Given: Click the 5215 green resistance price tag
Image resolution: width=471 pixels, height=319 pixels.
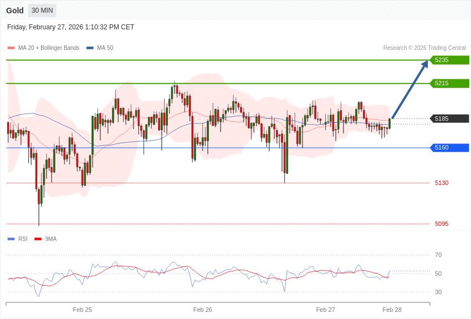Looking at the screenshot, I should pyautogui.click(x=449, y=83).
